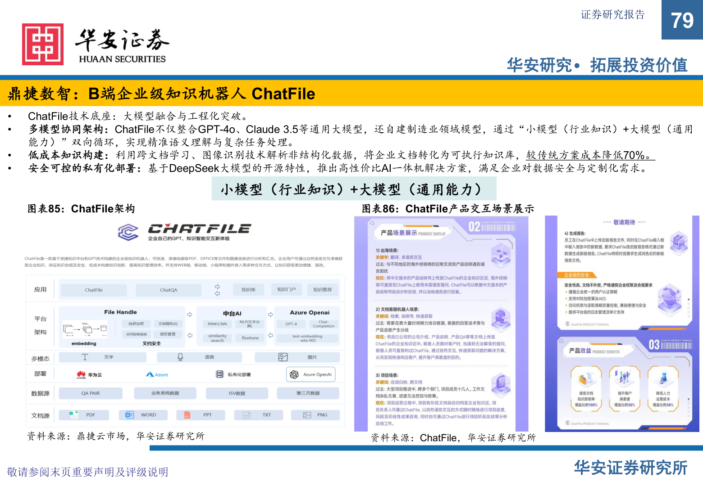703x486 pixels.
Task: Click the illustration beside 生成报告 section
Action: (x=679, y=243)
